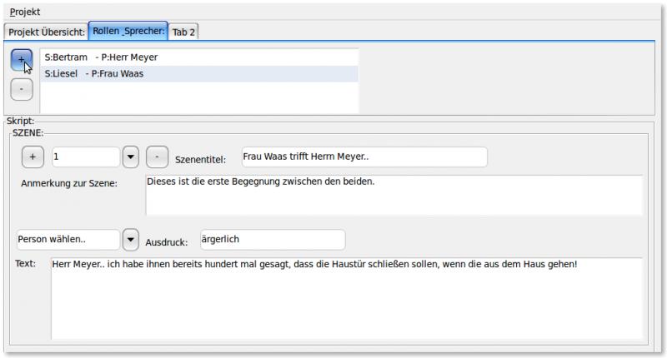Click empty space below the role list entries
The height and width of the screenshot is (358, 667).
point(198,97)
